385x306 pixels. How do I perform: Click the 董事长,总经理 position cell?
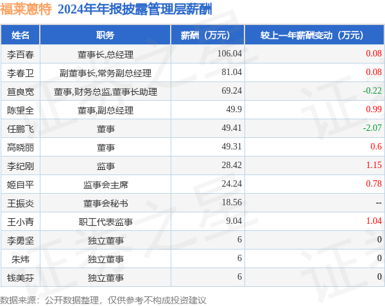coord(105,55)
